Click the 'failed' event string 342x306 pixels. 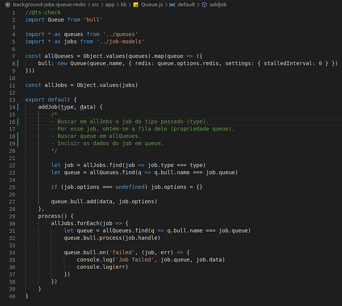coord(122,252)
